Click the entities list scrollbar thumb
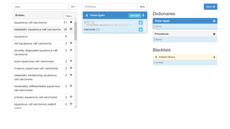 coord(76,31)
